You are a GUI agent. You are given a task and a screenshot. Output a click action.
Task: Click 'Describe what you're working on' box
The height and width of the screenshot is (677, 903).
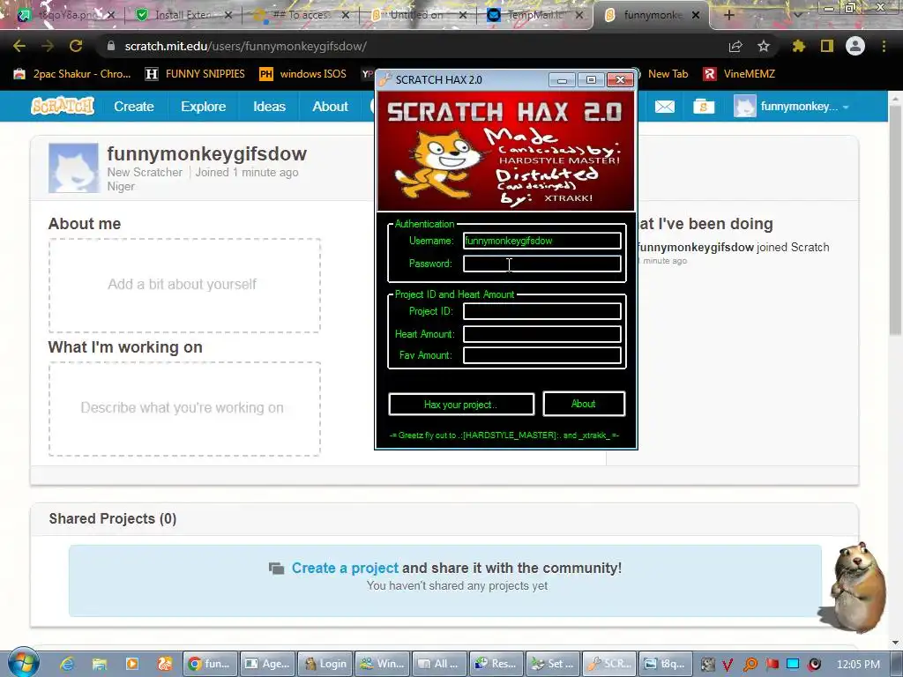(x=184, y=409)
